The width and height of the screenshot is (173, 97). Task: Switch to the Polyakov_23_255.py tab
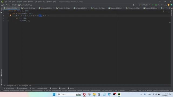click(98, 8)
